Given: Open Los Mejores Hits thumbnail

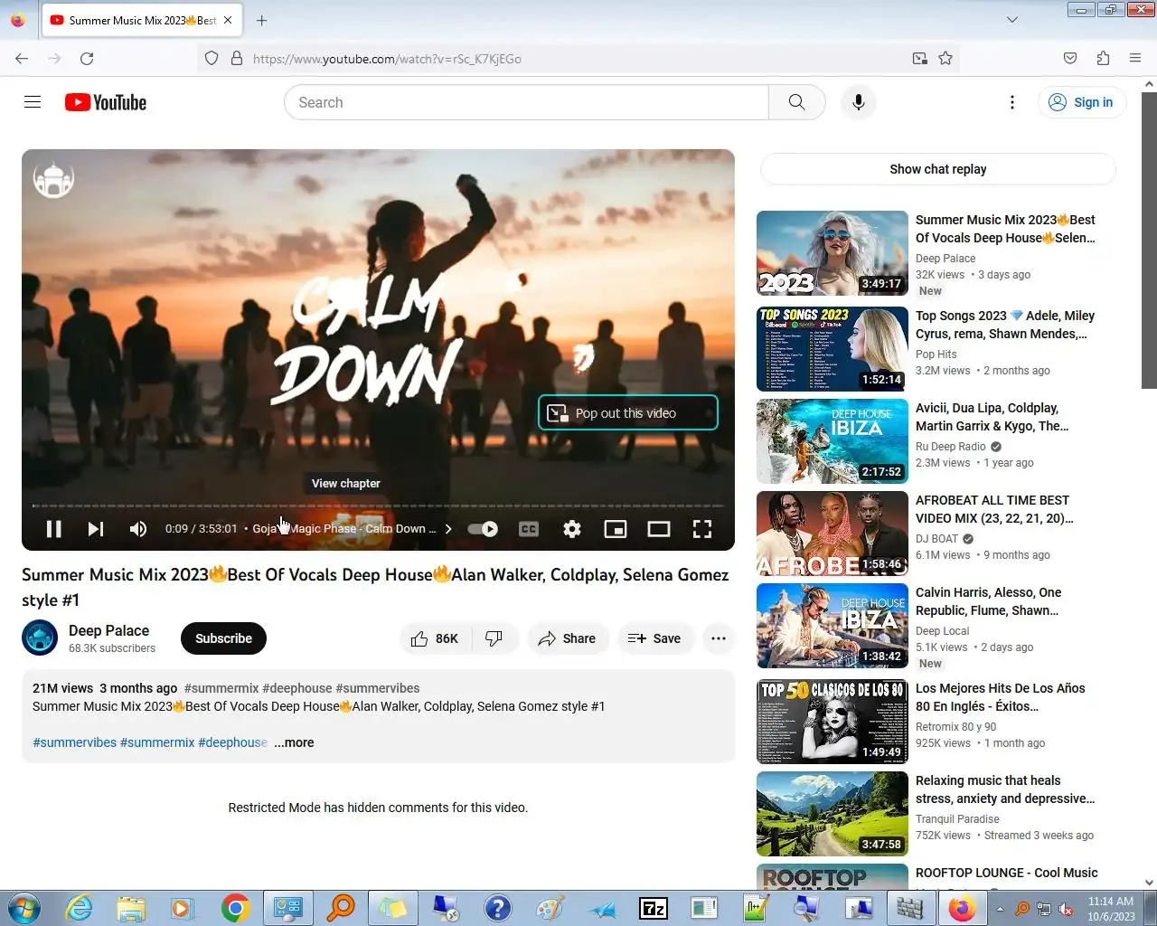Looking at the screenshot, I should 832,722.
